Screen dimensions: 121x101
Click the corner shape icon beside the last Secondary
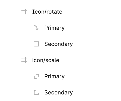point(36,92)
